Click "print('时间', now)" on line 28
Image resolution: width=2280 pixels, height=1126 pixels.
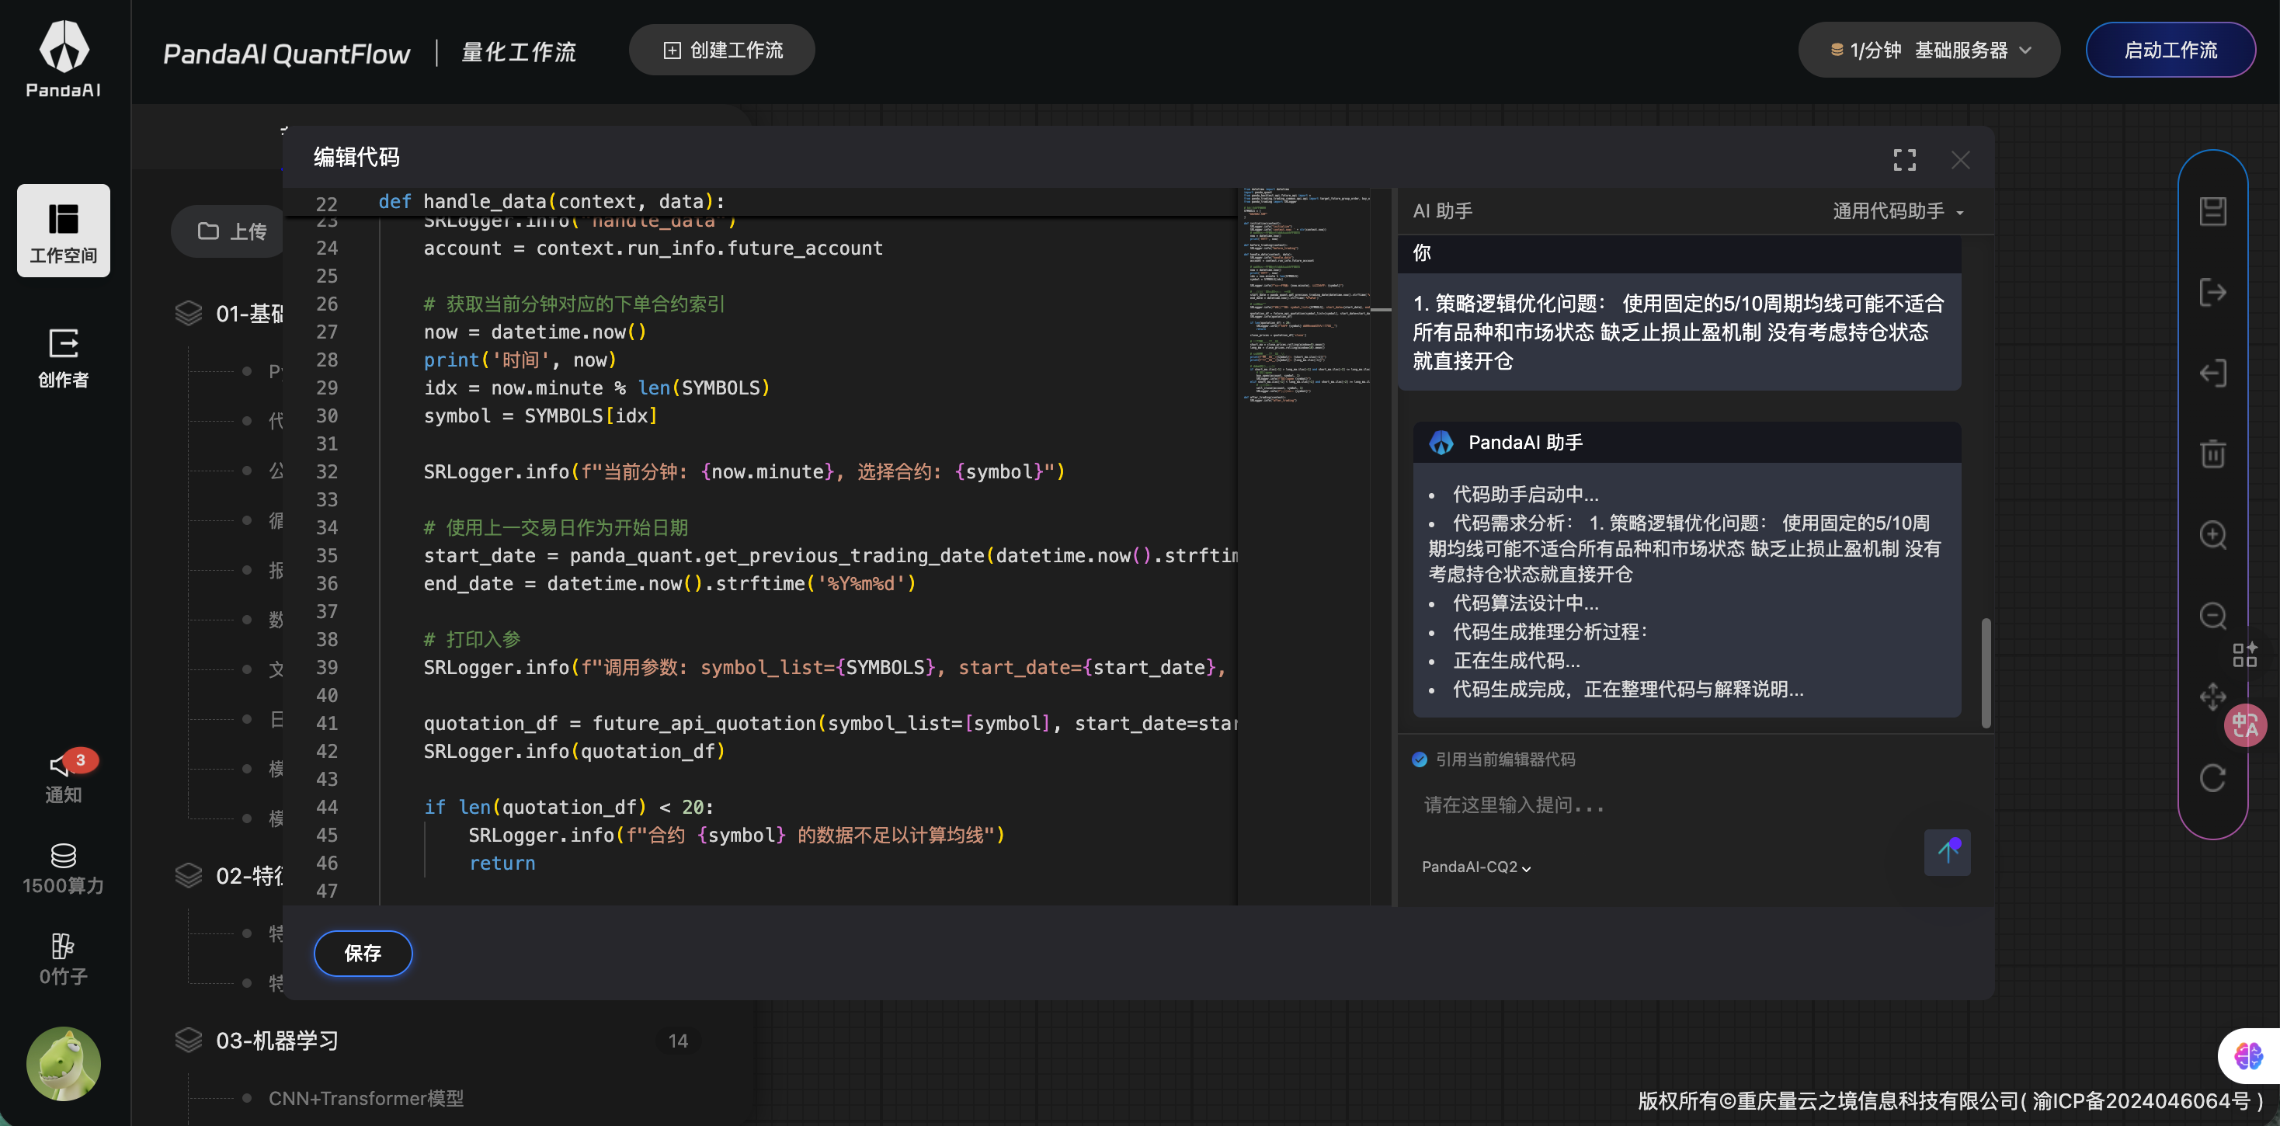point(520,360)
